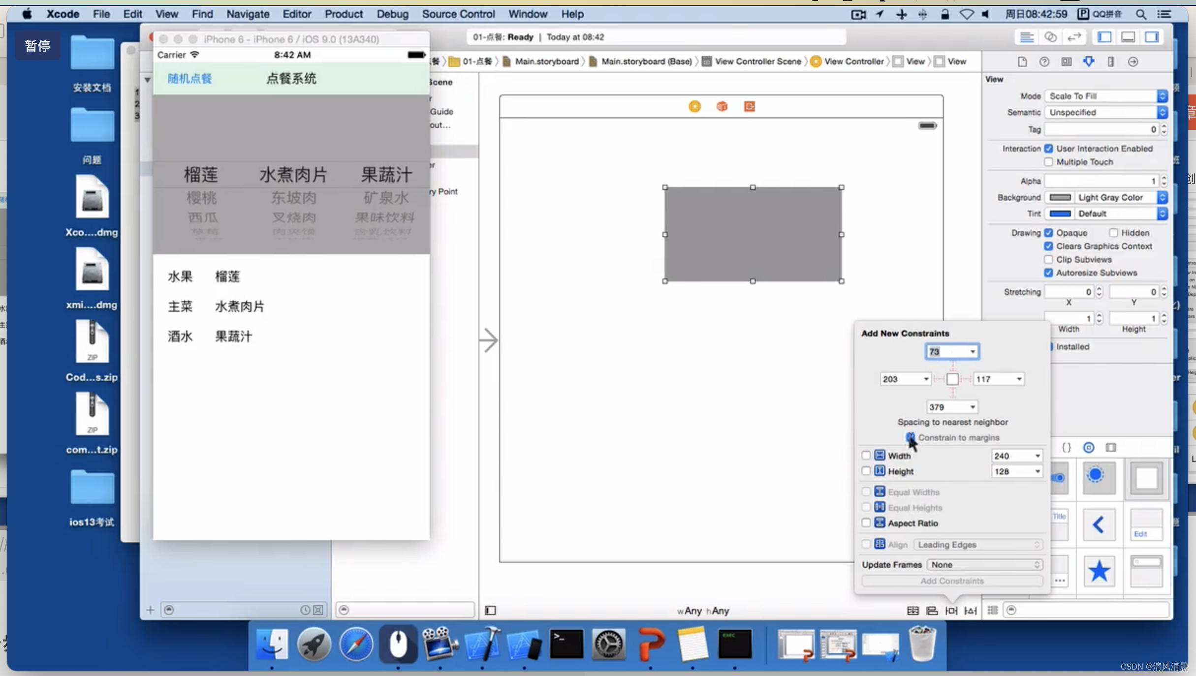Screen dimensions: 1196x676
Task: Open the Source Control menu
Action: click(x=458, y=14)
